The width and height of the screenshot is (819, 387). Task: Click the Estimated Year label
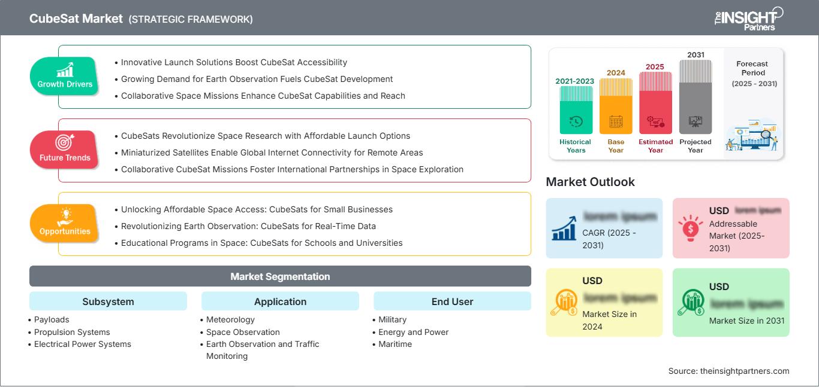pos(655,146)
